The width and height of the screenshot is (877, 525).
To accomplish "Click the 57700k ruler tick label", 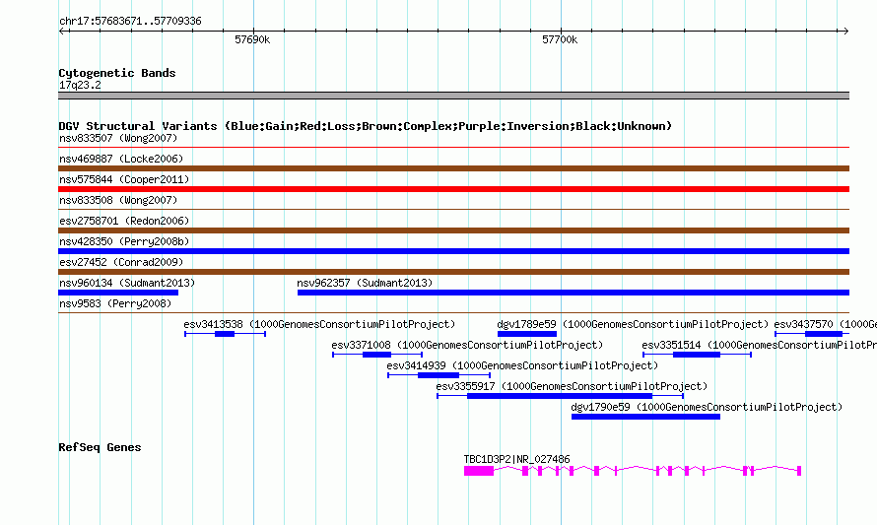I will [x=560, y=39].
